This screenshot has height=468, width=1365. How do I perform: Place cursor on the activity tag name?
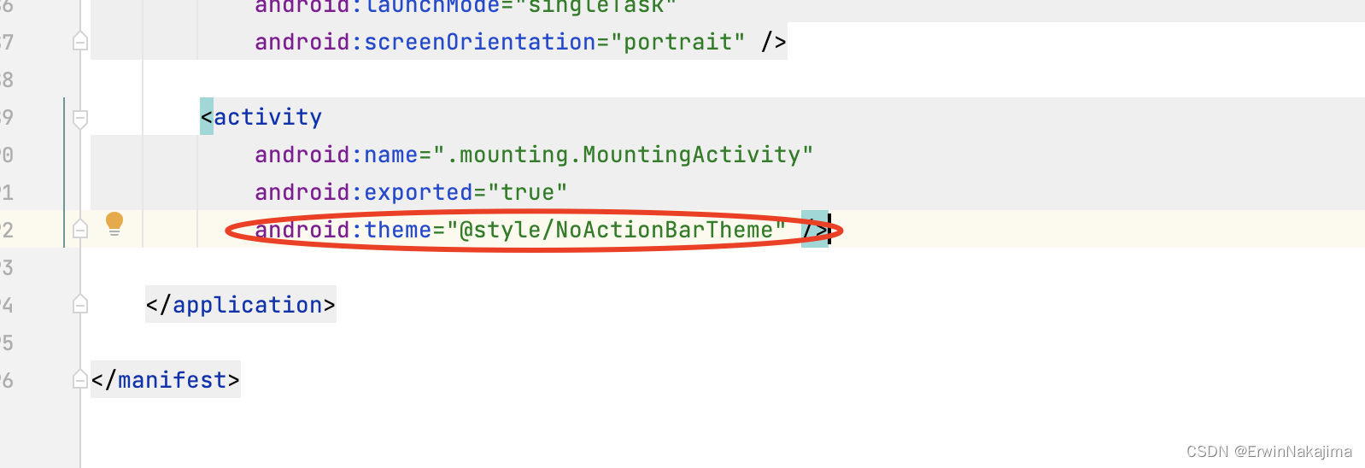267,117
